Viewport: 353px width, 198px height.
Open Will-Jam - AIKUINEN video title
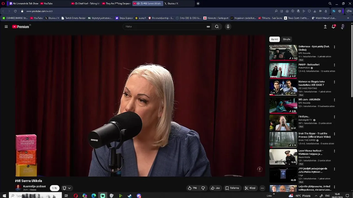(x=309, y=100)
